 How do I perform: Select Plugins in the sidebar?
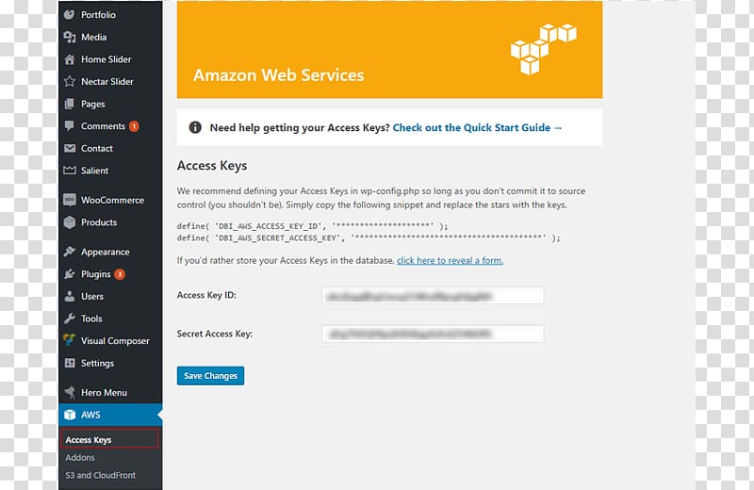point(96,274)
